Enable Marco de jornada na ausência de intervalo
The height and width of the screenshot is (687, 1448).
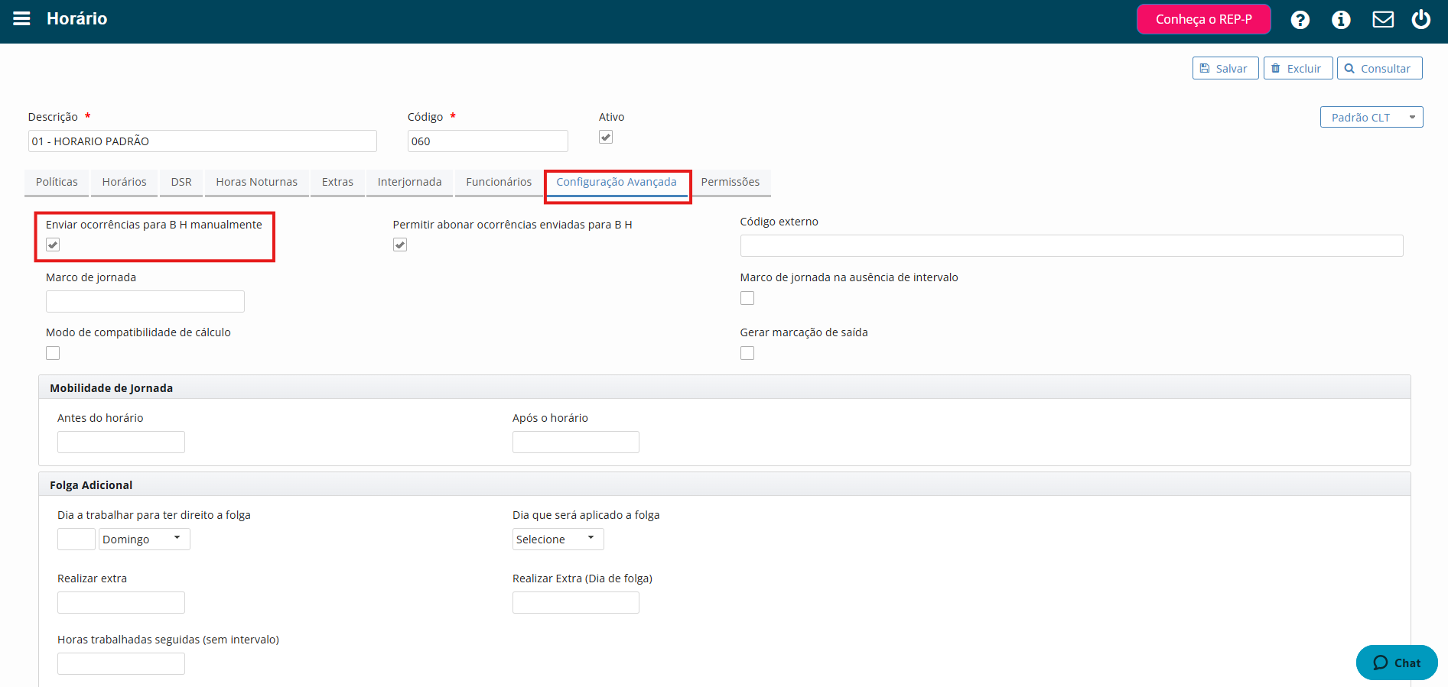tap(747, 298)
